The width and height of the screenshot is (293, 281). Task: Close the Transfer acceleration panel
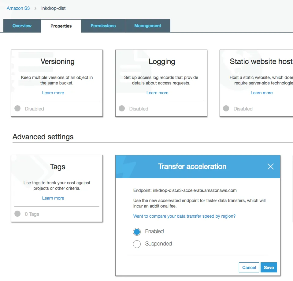pyautogui.click(x=271, y=167)
